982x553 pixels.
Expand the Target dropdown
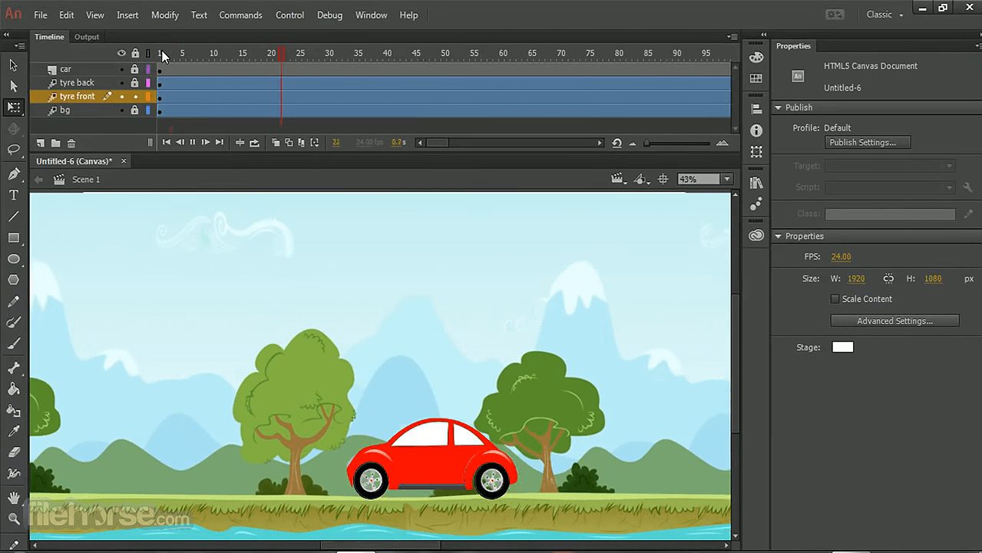coord(949,165)
